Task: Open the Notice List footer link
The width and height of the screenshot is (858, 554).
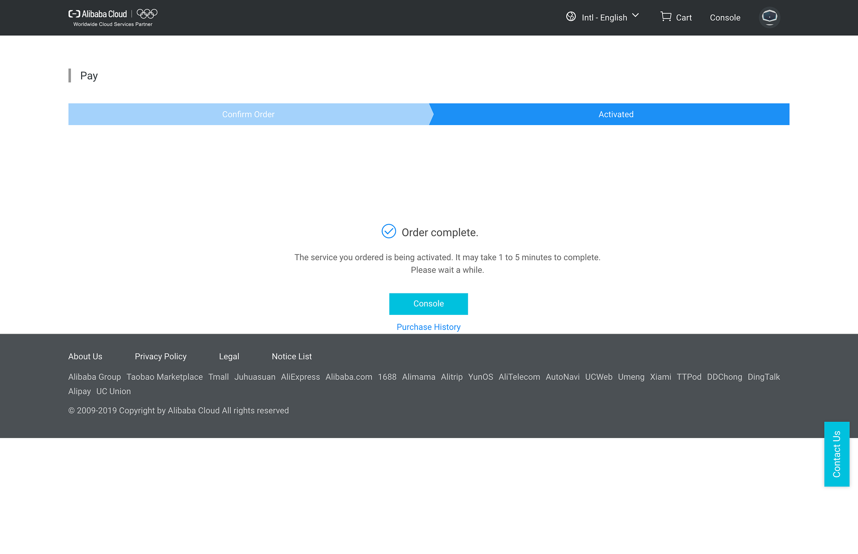Action: point(291,356)
